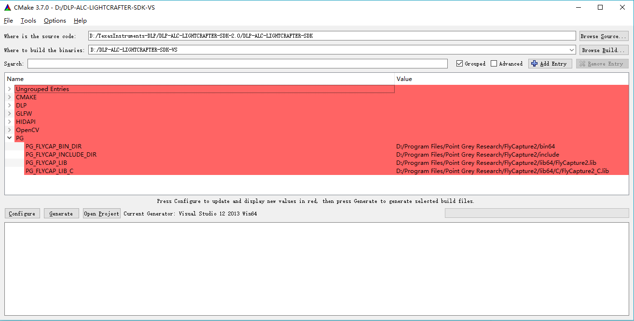Click the Generate button

tap(61, 214)
